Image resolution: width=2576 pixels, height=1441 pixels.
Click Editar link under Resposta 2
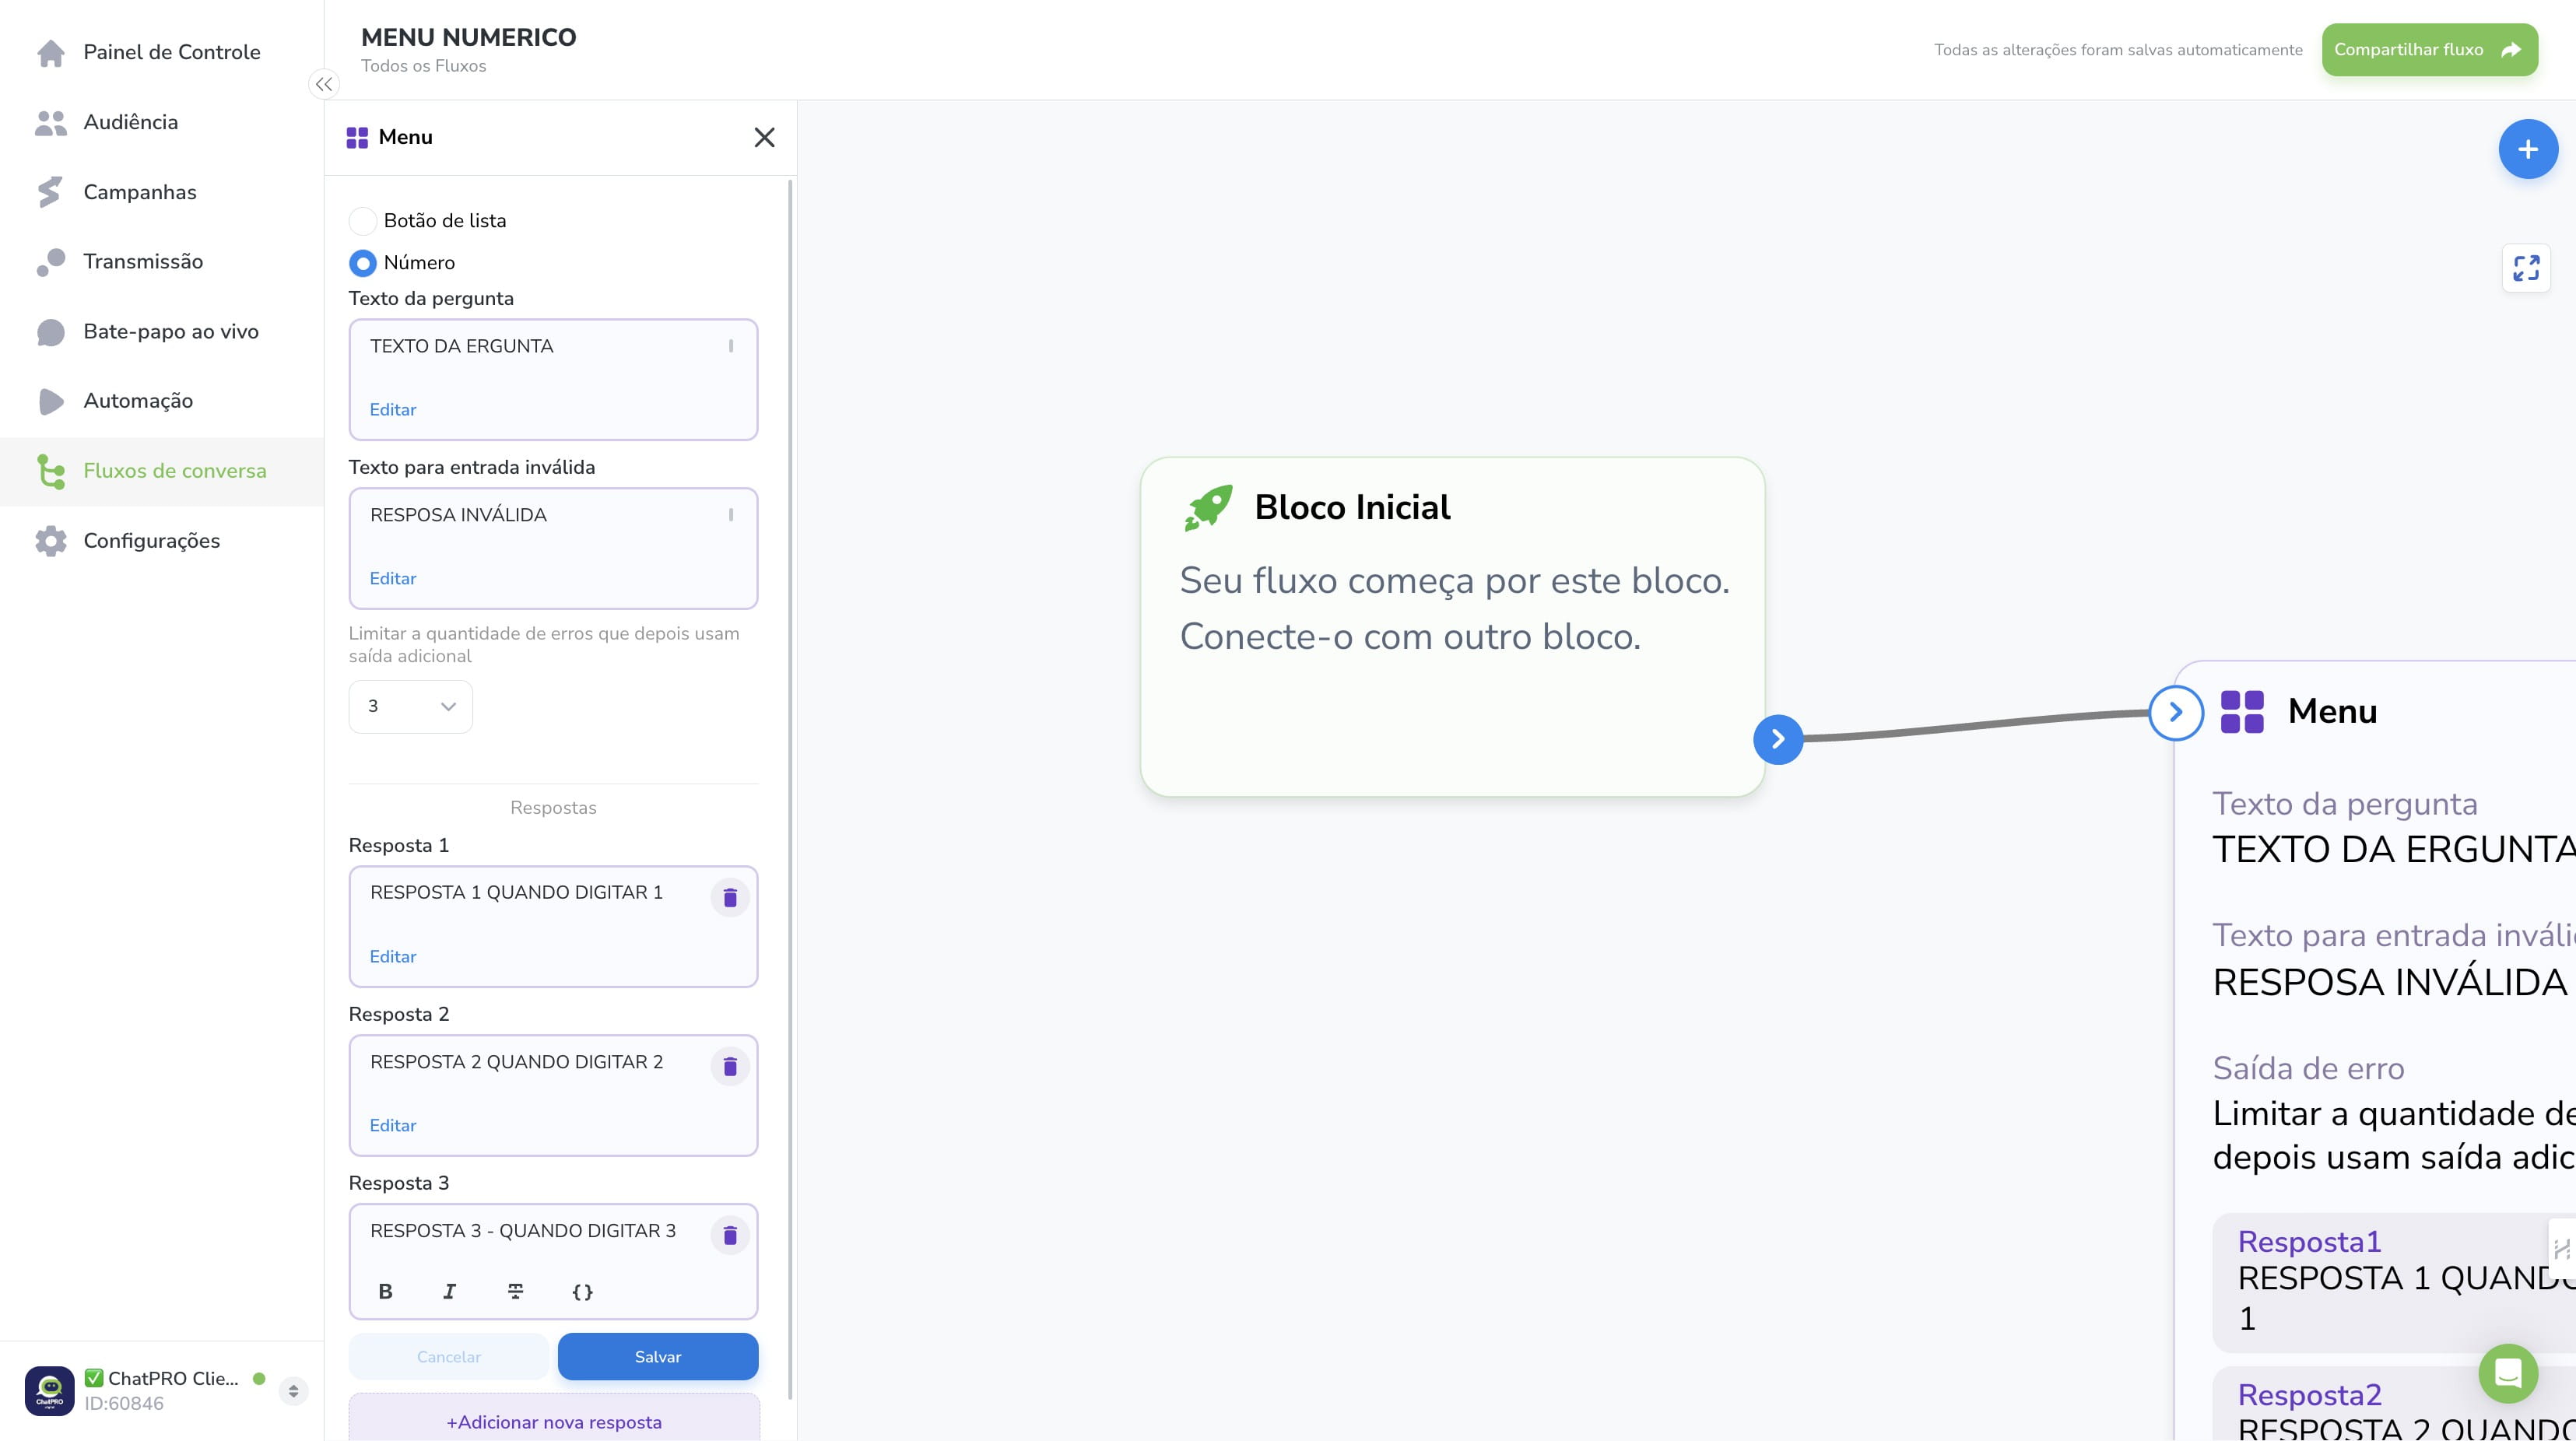393,1126
